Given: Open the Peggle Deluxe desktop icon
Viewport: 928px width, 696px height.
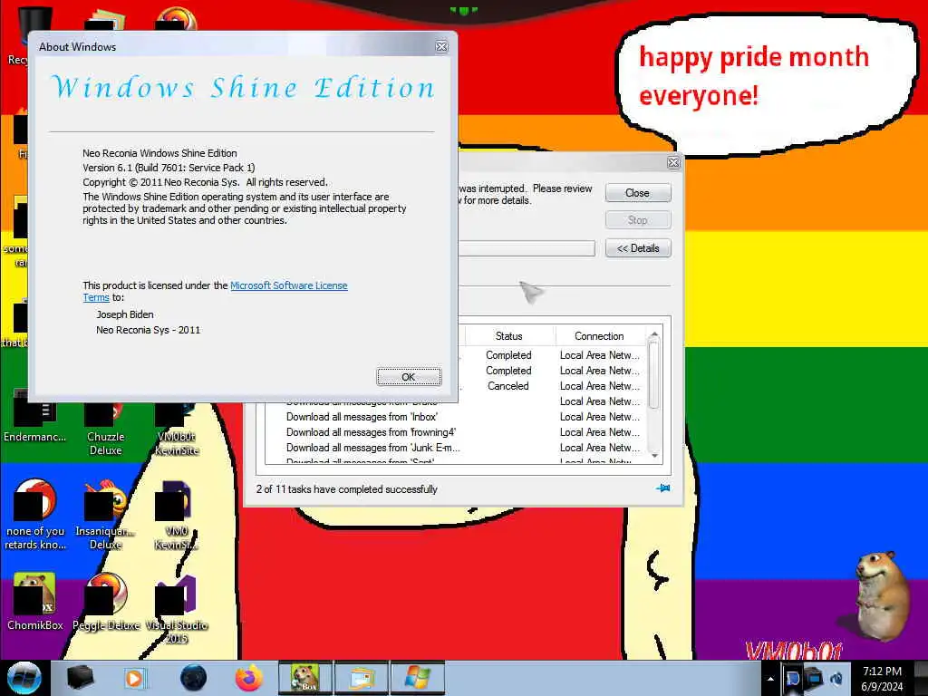Looking at the screenshot, I should pos(106,602).
